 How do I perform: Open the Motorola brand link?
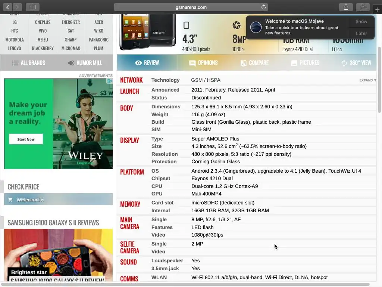pos(15,40)
